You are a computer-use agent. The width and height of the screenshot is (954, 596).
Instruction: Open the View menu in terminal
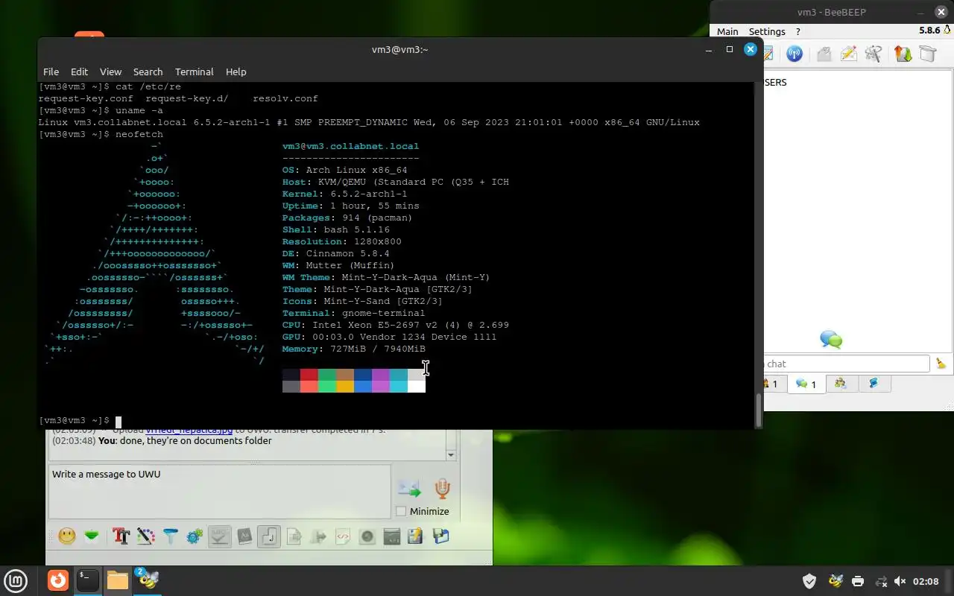pos(110,72)
